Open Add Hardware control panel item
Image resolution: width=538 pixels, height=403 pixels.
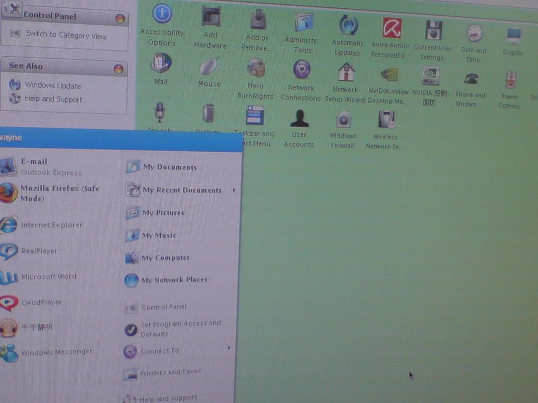(x=210, y=17)
